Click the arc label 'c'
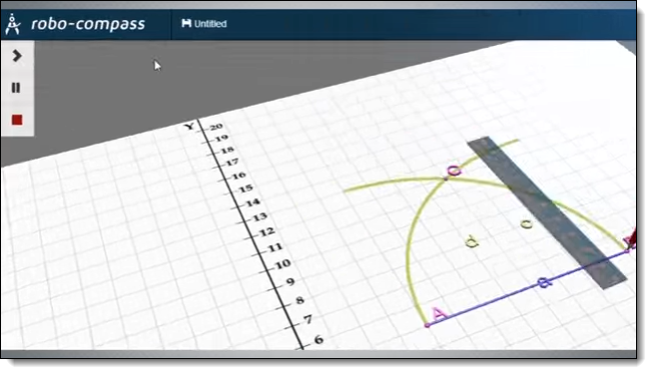The image size is (652, 374). click(526, 224)
